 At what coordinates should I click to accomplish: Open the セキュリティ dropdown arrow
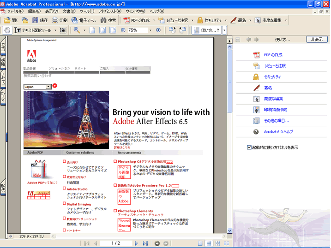(226, 20)
